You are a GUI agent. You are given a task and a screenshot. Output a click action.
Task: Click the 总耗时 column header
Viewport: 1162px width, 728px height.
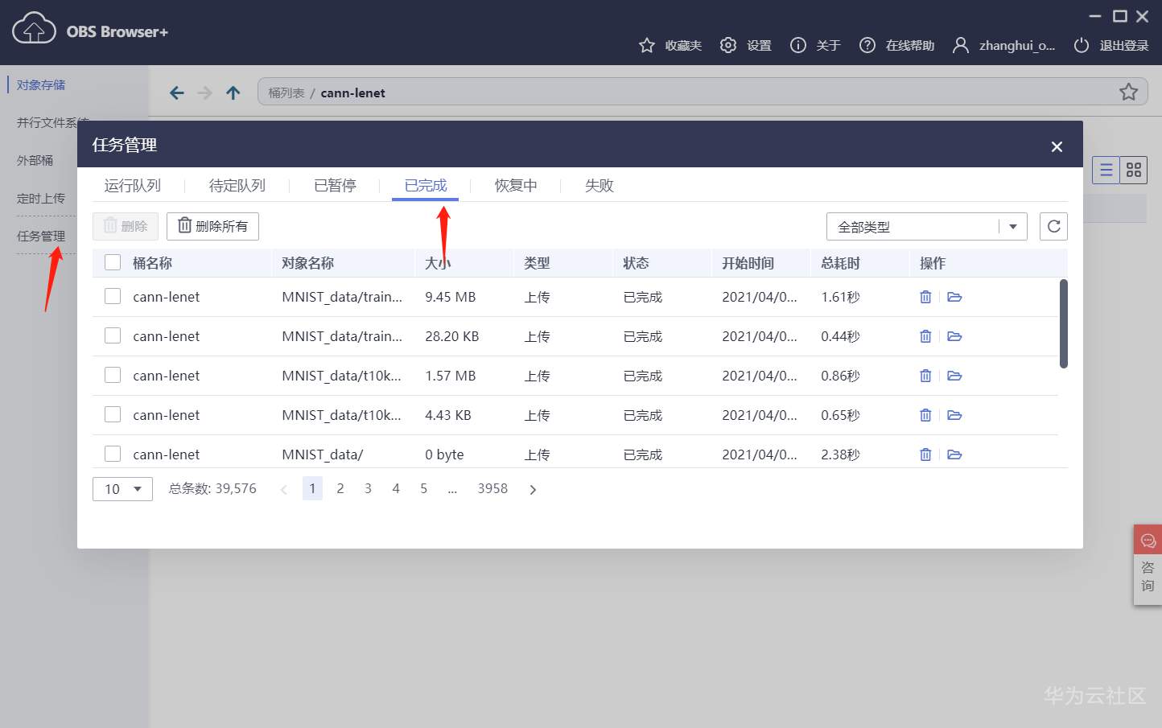[x=841, y=263]
